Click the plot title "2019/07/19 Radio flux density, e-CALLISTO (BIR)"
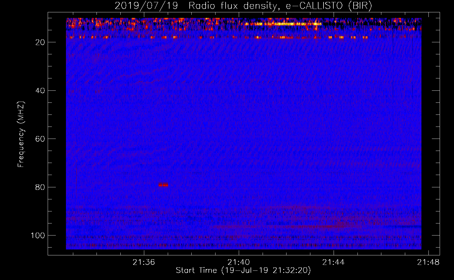 coord(243,6)
